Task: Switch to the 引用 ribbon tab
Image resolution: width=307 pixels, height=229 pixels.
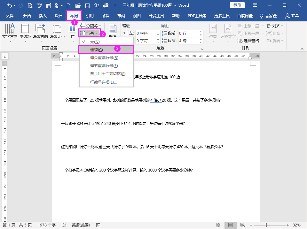Action: click(90, 15)
